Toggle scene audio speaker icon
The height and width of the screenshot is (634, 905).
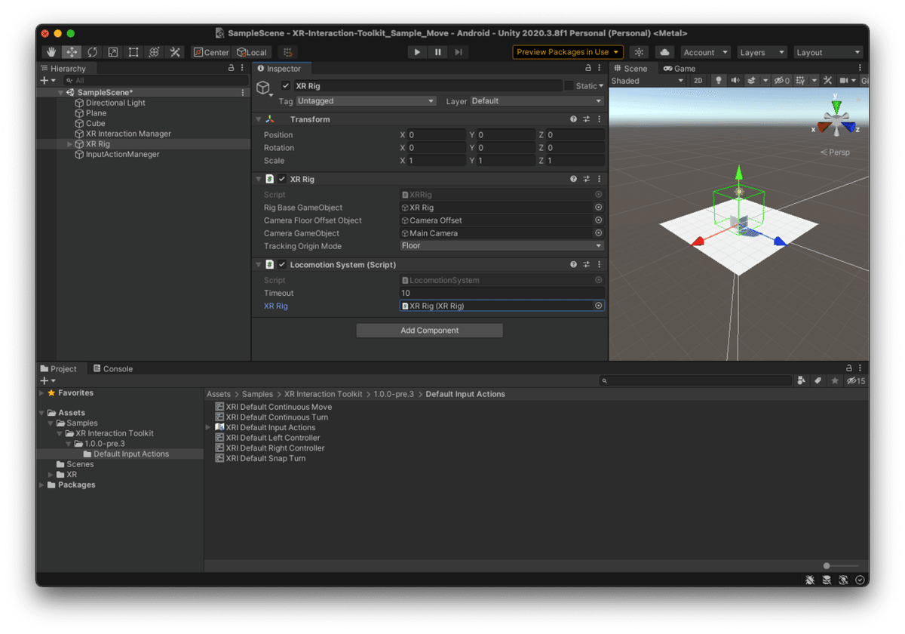click(x=735, y=81)
